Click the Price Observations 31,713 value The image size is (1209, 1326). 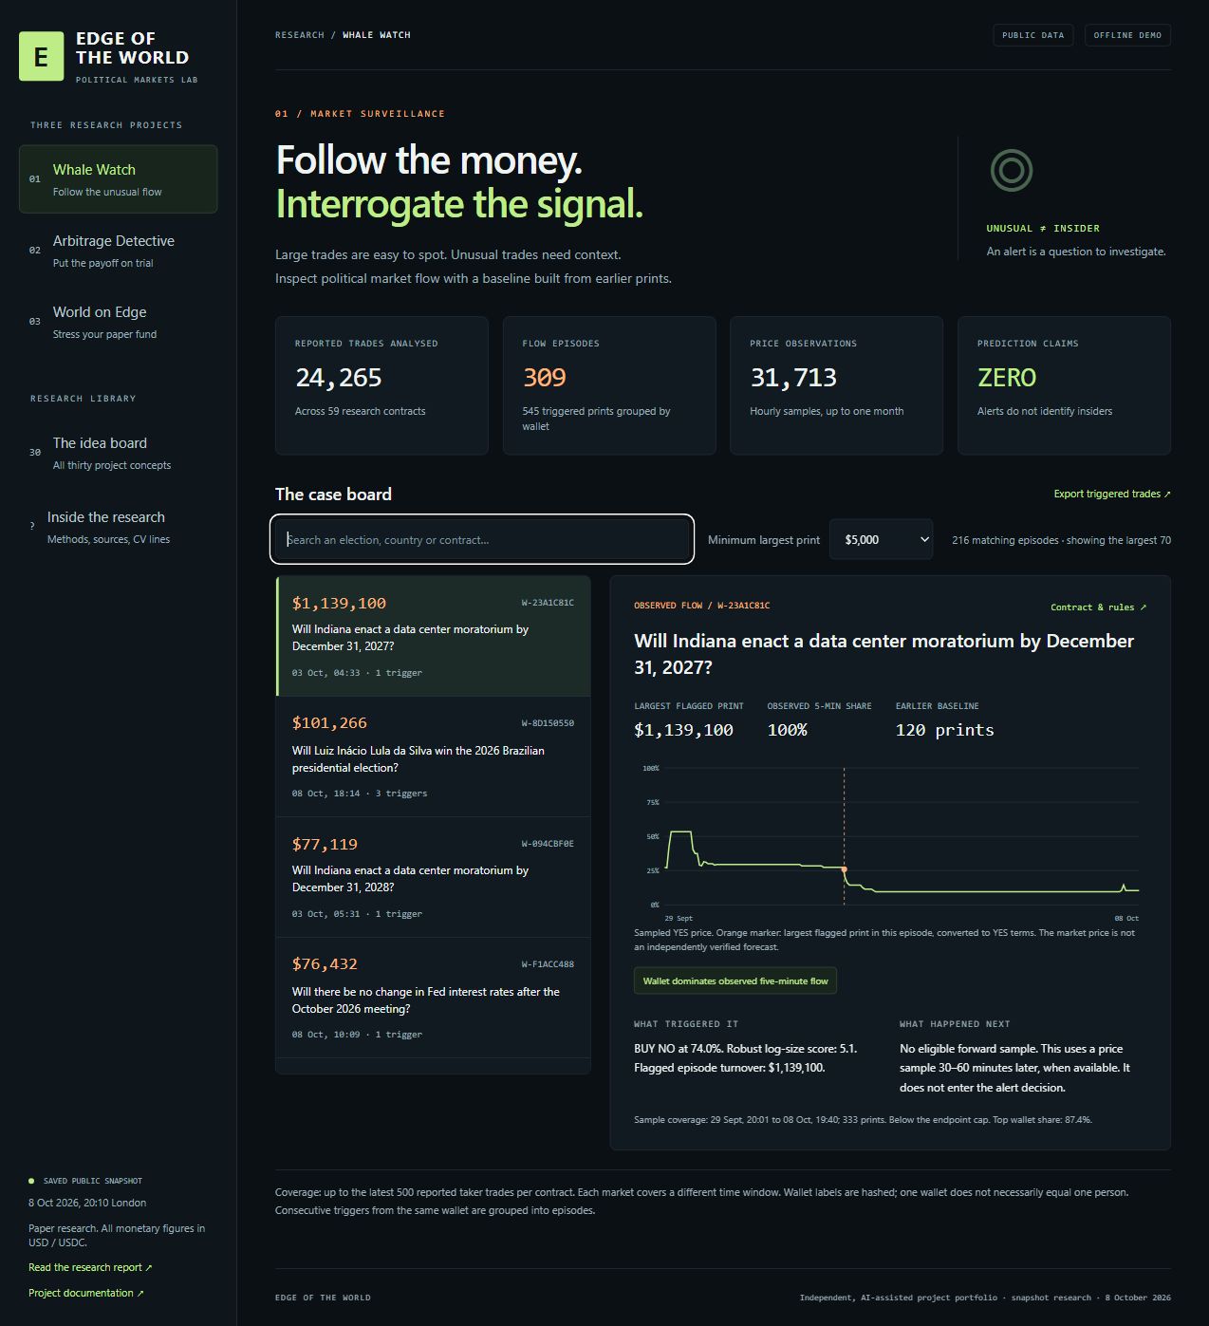793,378
